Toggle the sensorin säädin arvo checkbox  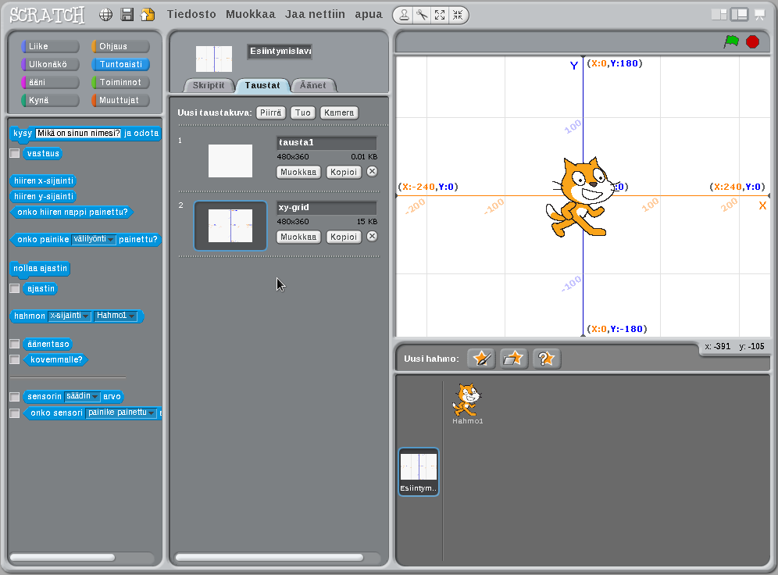[x=15, y=396]
